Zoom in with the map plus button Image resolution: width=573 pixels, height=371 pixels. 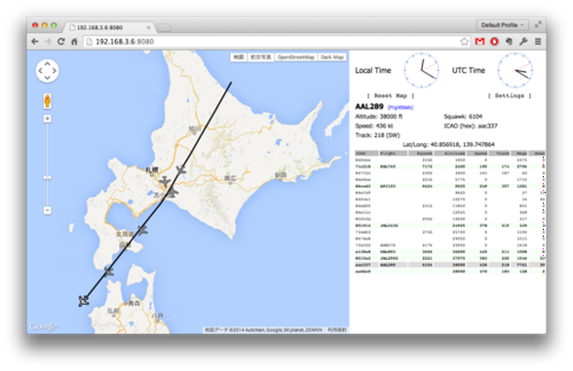[47, 119]
